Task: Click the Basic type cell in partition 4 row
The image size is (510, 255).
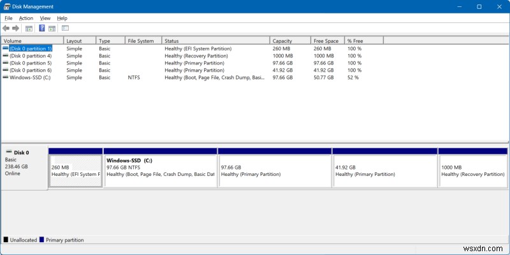Action: 105,55
